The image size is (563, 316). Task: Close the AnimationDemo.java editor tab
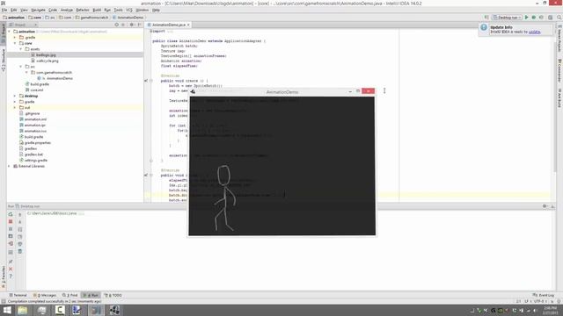(188, 25)
